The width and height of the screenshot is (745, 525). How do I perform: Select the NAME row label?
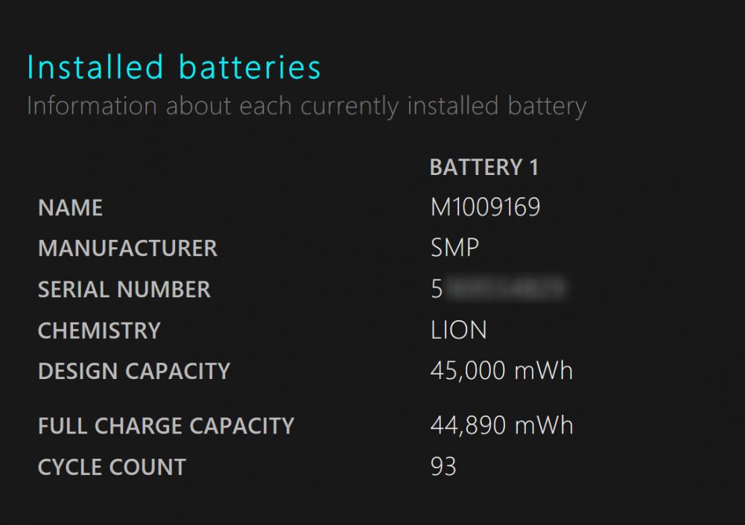[x=70, y=208]
